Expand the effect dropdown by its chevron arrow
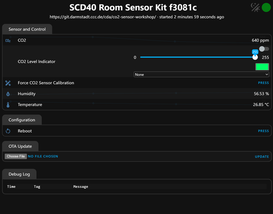273x214 pixels. pos(266,75)
